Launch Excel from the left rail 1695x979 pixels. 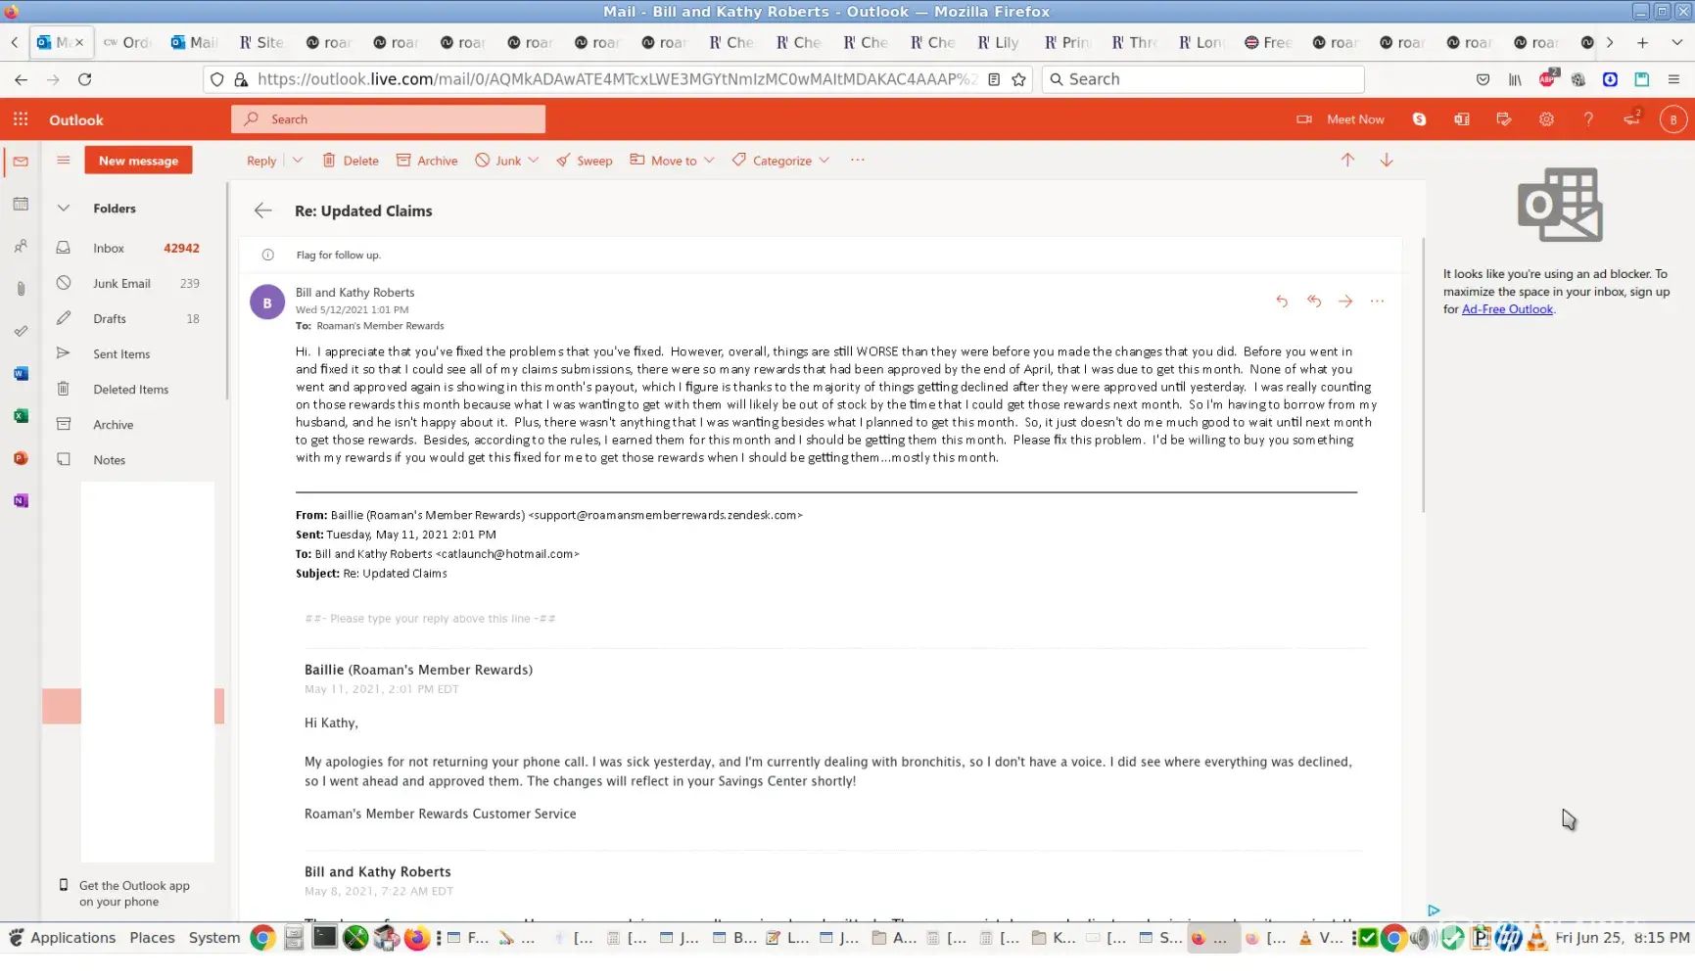coord(21,416)
